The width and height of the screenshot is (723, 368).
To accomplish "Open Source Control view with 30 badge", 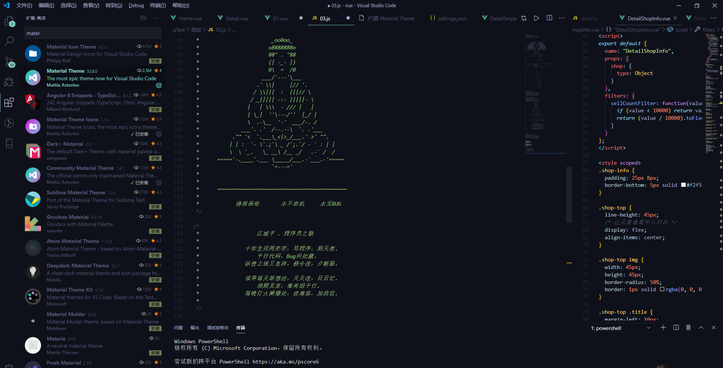I will [9, 62].
